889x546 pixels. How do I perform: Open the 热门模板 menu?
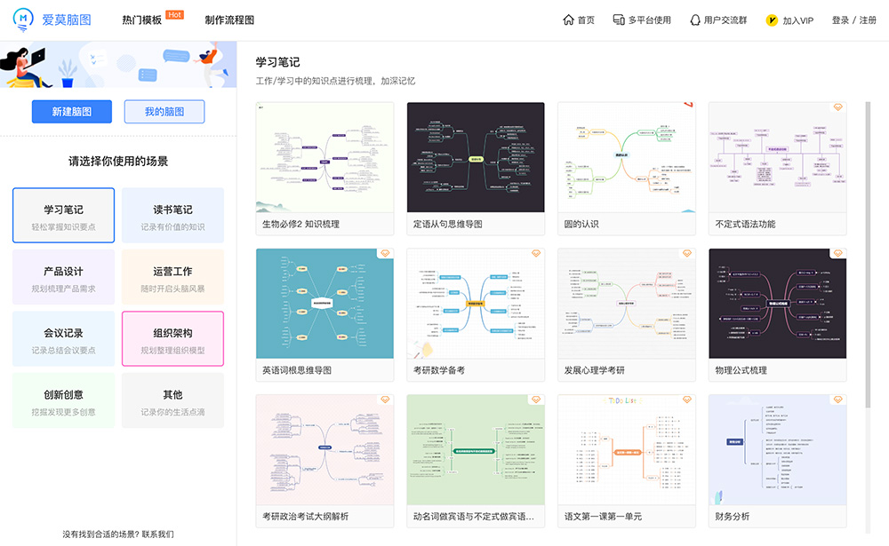tap(142, 19)
